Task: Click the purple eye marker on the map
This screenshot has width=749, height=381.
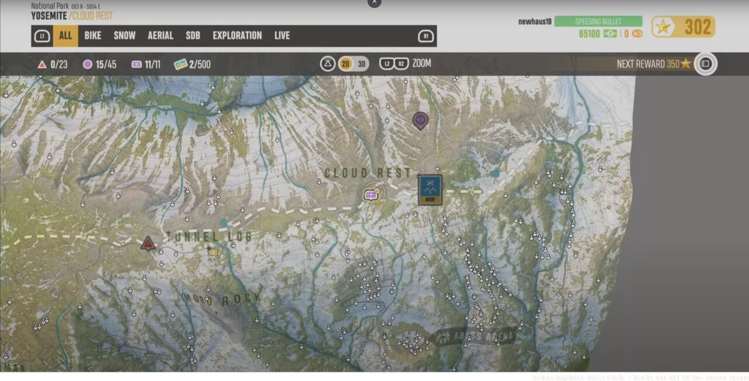Action: pos(420,120)
